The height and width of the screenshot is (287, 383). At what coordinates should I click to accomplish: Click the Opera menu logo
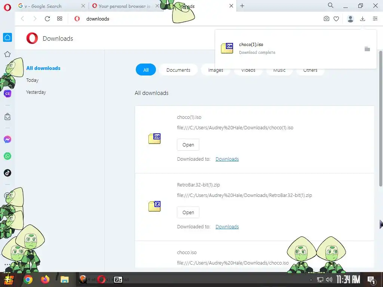point(7,7)
